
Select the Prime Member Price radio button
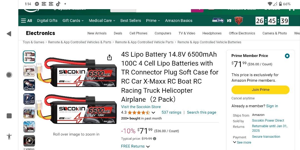[287, 56]
